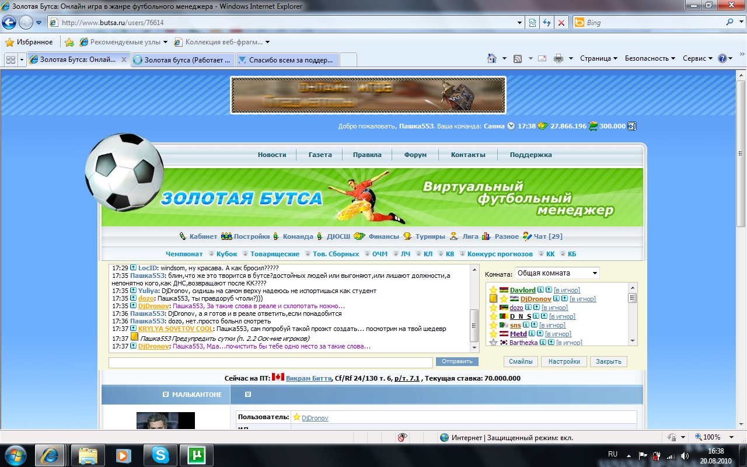The height and width of the screenshot is (467, 747).
Task: Open the Форум navigation item
Action: [415, 155]
